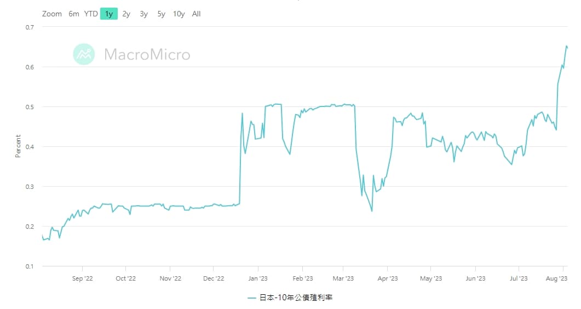Select the YTD zoom range

(91, 14)
